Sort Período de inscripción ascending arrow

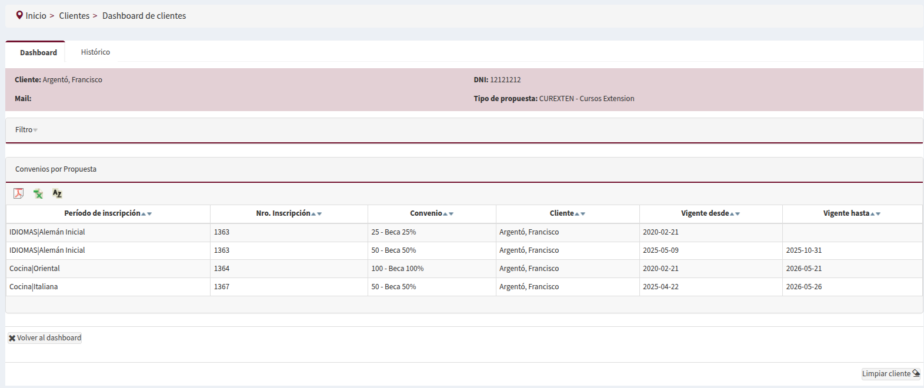pyautogui.click(x=144, y=214)
